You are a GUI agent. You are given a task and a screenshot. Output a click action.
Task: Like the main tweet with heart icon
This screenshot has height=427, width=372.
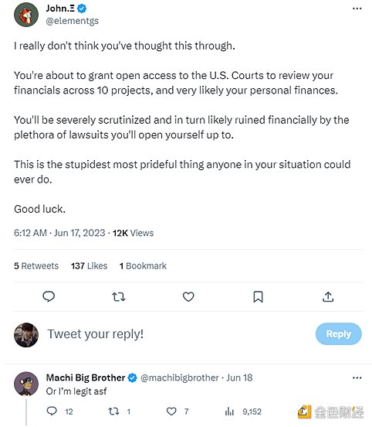pyautogui.click(x=188, y=296)
